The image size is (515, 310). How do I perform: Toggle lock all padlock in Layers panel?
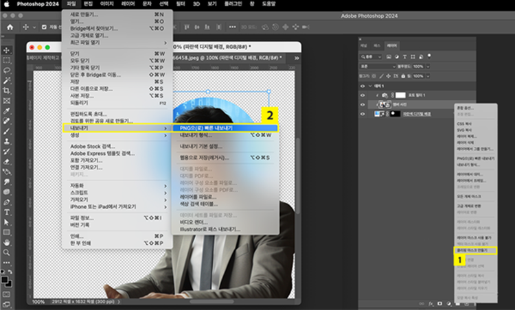coord(403,76)
